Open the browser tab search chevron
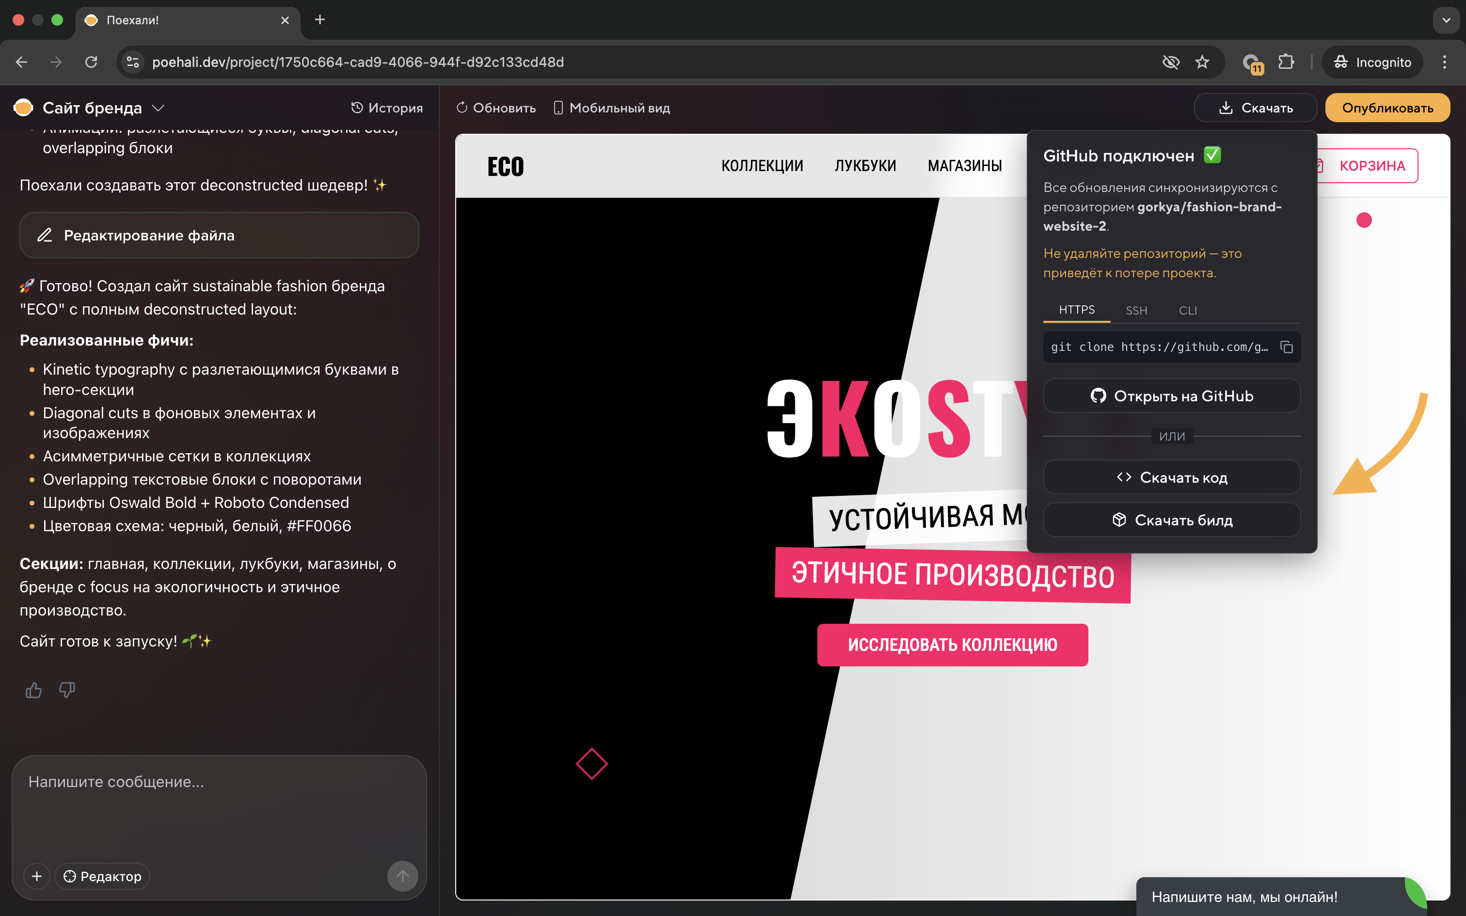The image size is (1466, 916). 1446,20
